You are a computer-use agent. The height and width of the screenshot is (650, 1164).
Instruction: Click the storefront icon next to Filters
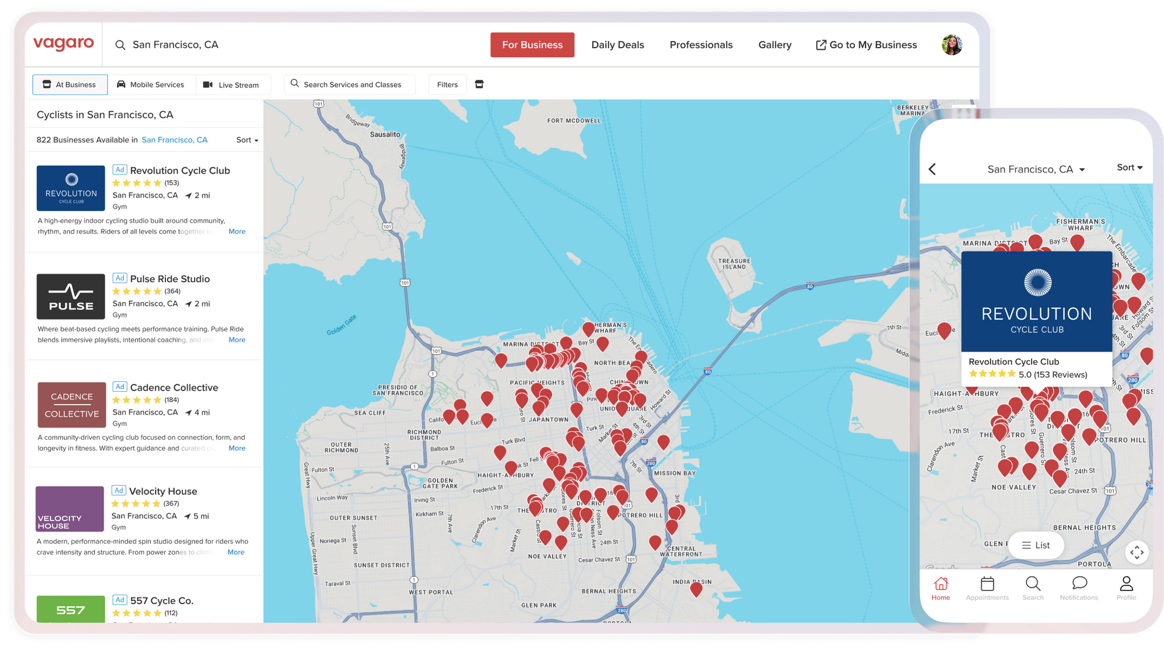[479, 85]
